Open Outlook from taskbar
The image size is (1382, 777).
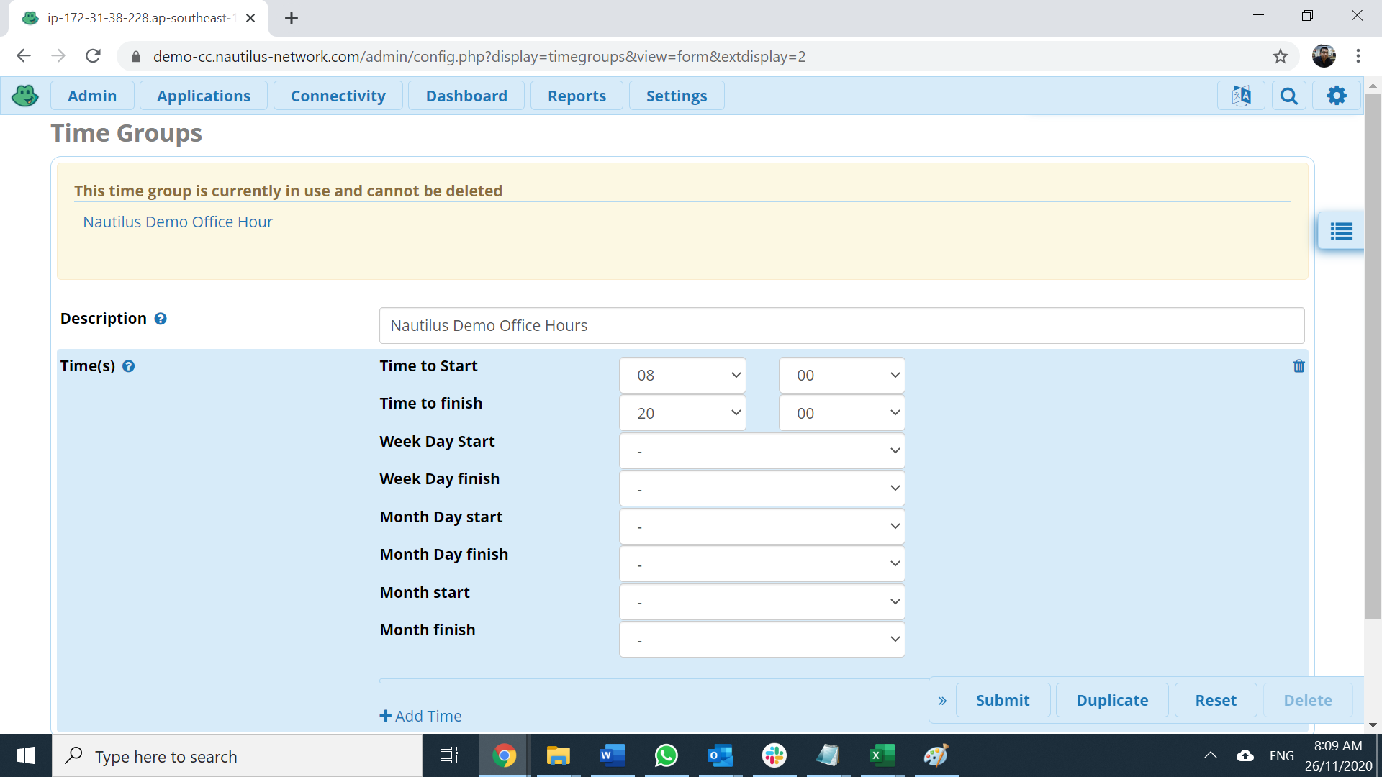(720, 755)
